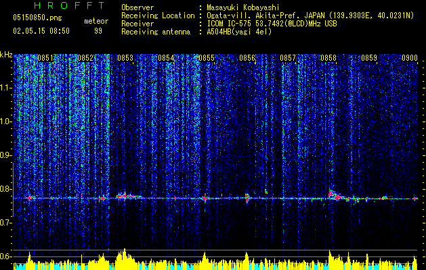Viewport: 426px width, 270px height.
Task: Click the 0857 time marker
Action: 288,58
